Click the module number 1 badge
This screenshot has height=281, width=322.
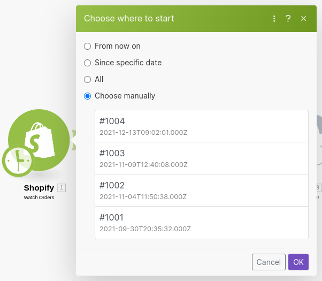coord(62,188)
